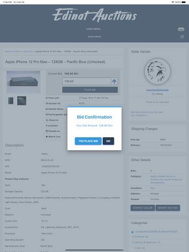The height and width of the screenshot is (252, 189).
Task: Increase bid with the up arrow button
Action: pos(114,81)
